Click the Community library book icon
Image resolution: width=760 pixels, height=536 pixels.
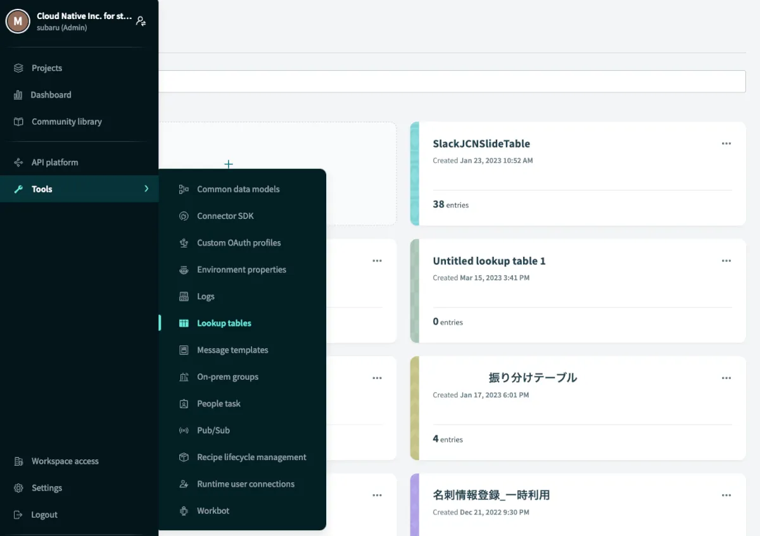click(x=18, y=122)
